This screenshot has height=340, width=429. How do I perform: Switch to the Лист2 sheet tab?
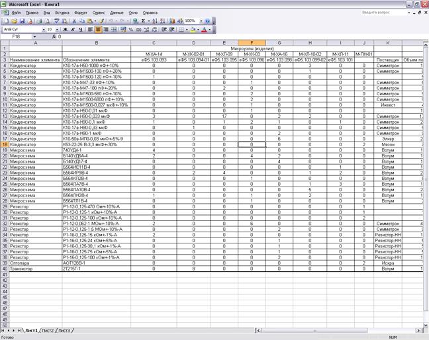[47, 329]
